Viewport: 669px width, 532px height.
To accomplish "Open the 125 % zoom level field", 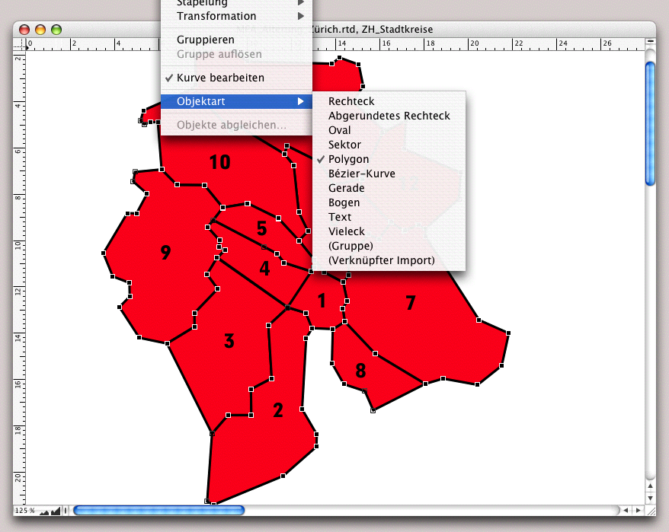I will click(x=23, y=511).
